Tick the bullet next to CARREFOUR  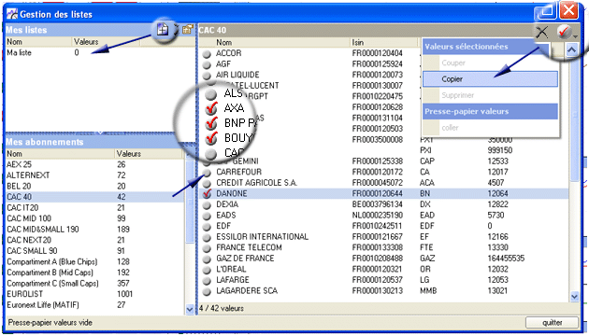pos(207,173)
